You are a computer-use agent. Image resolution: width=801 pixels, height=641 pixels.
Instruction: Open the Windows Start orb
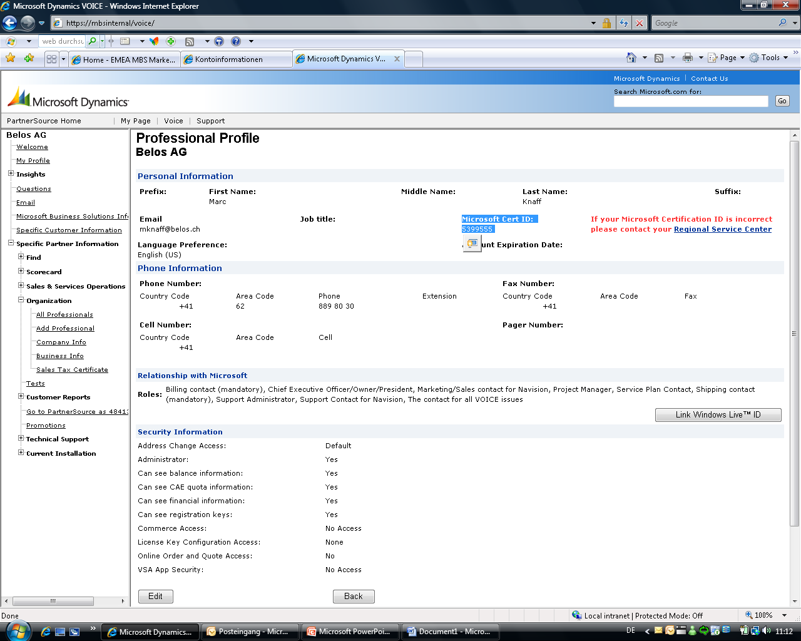[x=17, y=630]
